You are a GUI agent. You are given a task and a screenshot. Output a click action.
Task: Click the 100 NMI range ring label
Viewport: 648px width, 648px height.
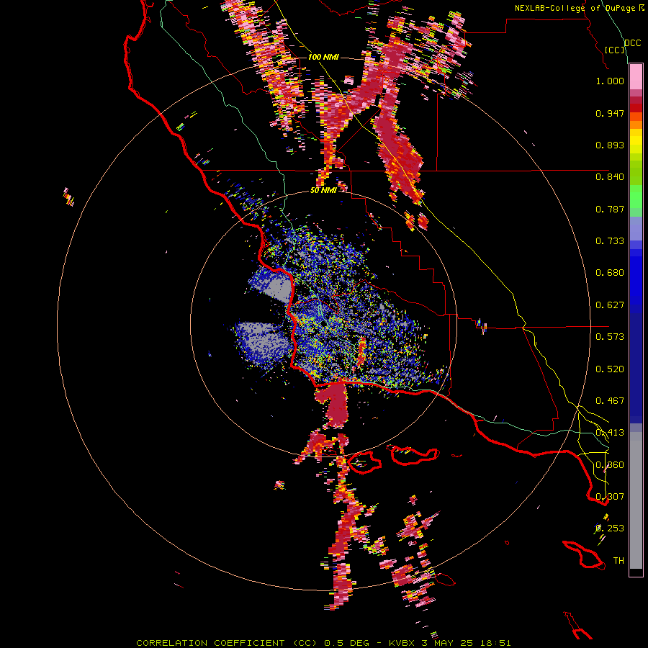[x=323, y=57]
